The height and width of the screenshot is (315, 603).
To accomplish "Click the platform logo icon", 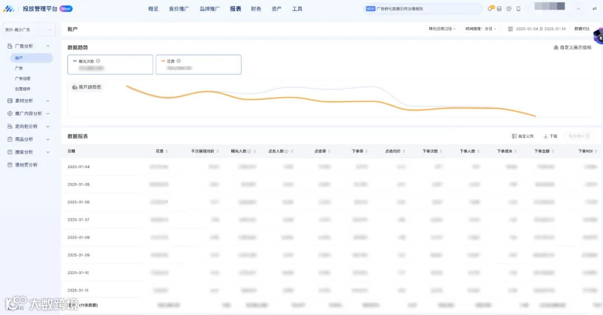I will (8, 8).
